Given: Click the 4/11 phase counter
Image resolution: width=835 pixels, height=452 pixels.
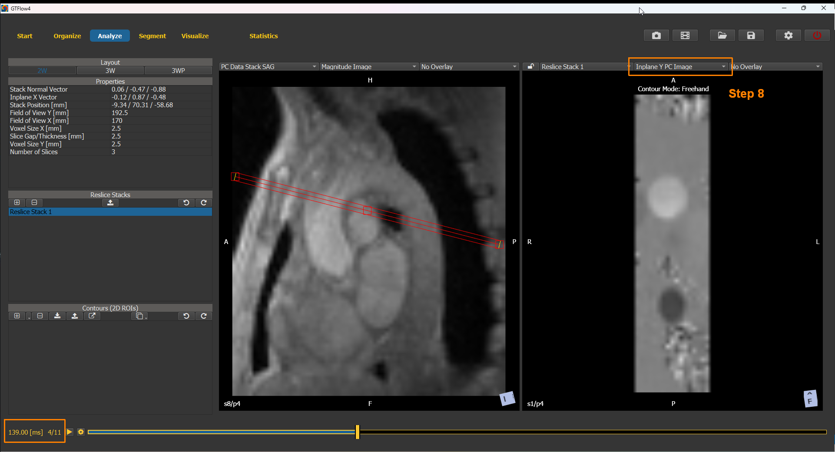Looking at the screenshot, I should (x=54, y=432).
